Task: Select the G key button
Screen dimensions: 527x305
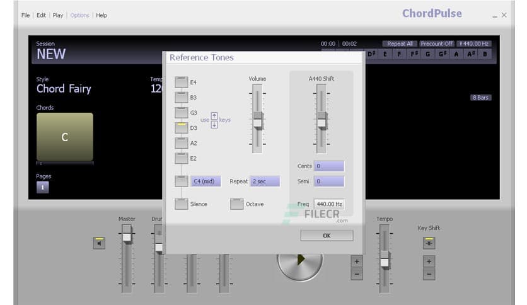Action: (x=428, y=54)
